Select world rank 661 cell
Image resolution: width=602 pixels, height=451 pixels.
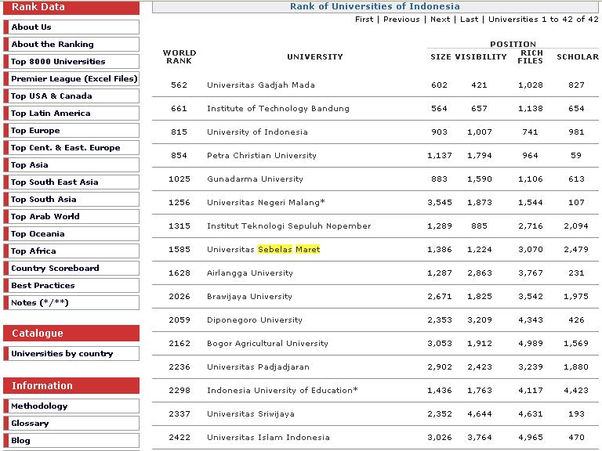(x=180, y=109)
